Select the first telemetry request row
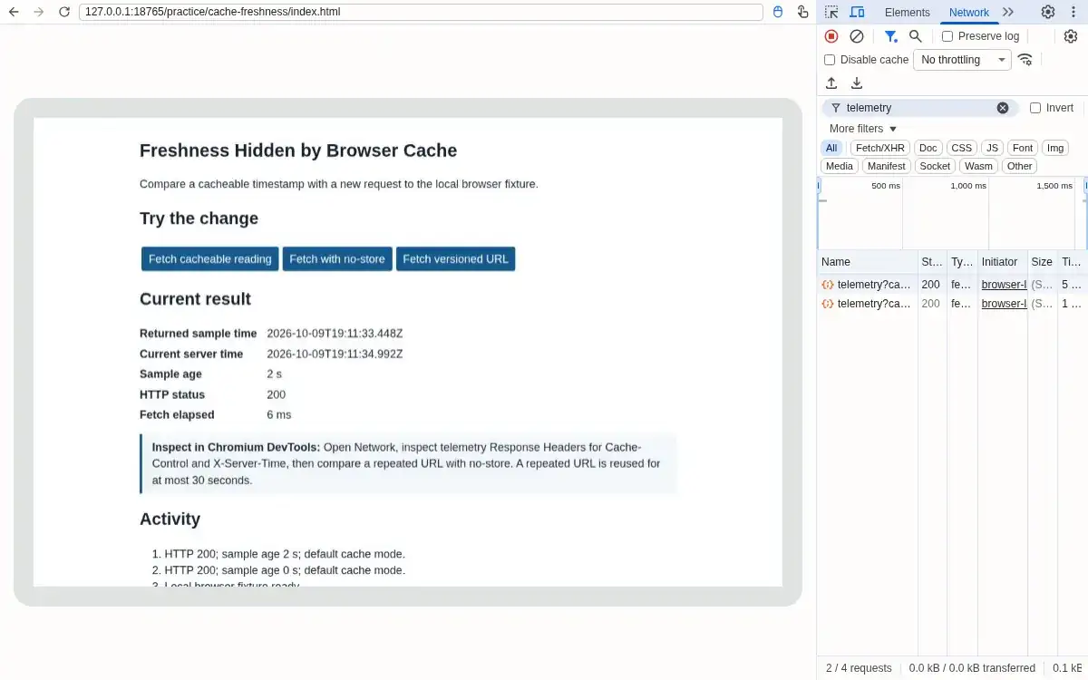Image resolution: width=1088 pixels, height=680 pixels. click(x=952, y=285)
